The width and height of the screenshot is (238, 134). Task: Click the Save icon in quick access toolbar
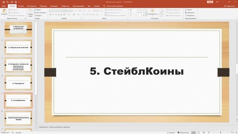tap(4, 2)
